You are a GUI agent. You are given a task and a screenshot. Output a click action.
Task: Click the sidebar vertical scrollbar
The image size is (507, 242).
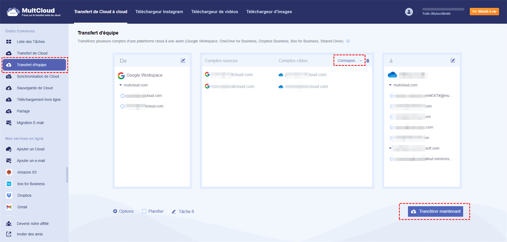click(67, 175)
